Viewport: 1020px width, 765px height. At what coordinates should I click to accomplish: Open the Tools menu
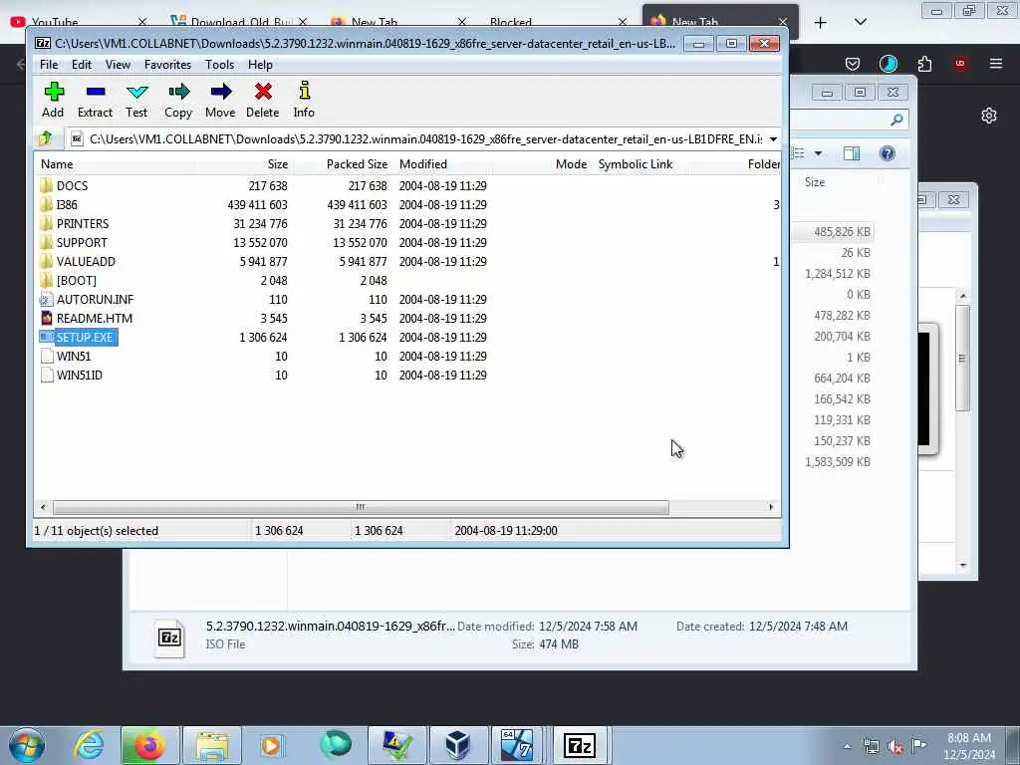pos(219,65)
